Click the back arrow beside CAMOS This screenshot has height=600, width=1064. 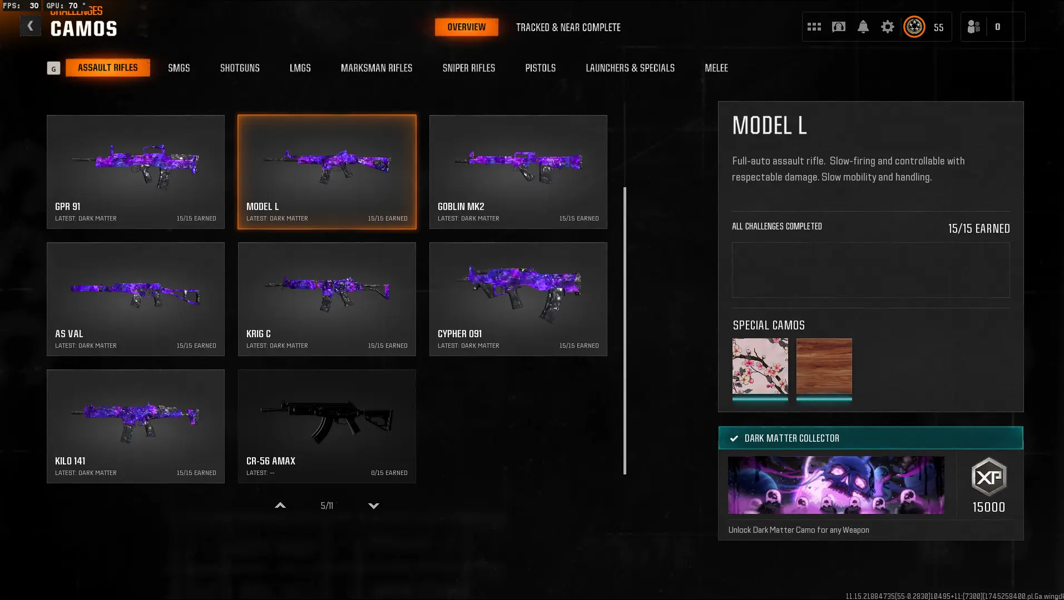30,26
